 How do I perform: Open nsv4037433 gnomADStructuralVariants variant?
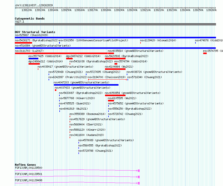(x=82, y=88)
